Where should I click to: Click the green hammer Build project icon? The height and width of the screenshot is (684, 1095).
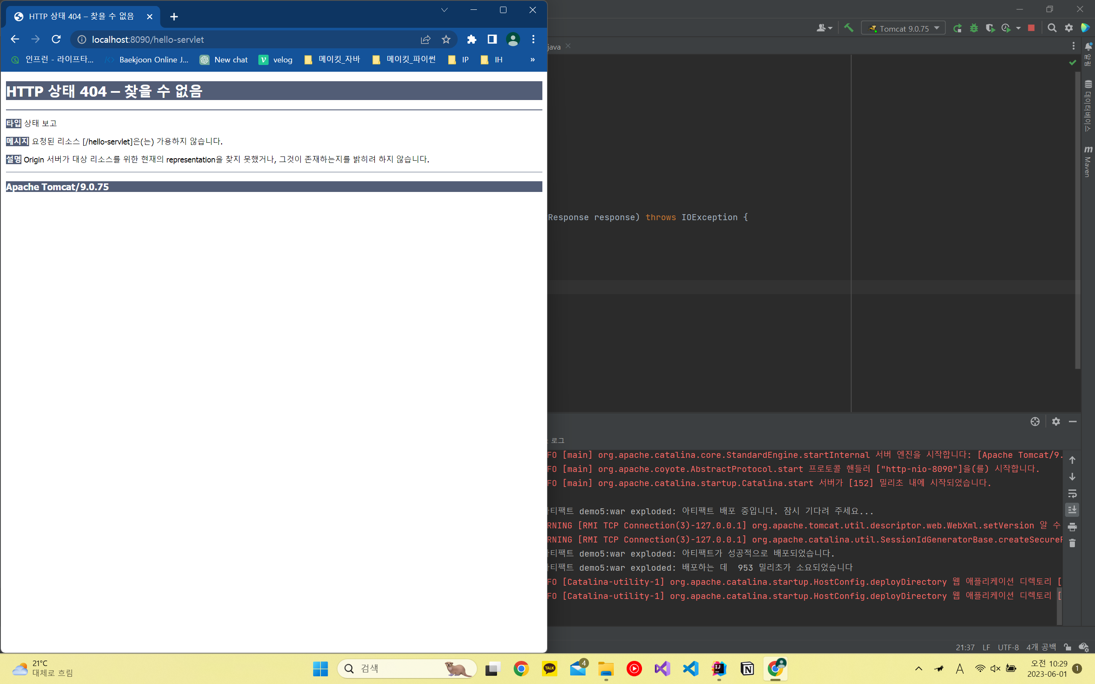[x=848, y=28]
